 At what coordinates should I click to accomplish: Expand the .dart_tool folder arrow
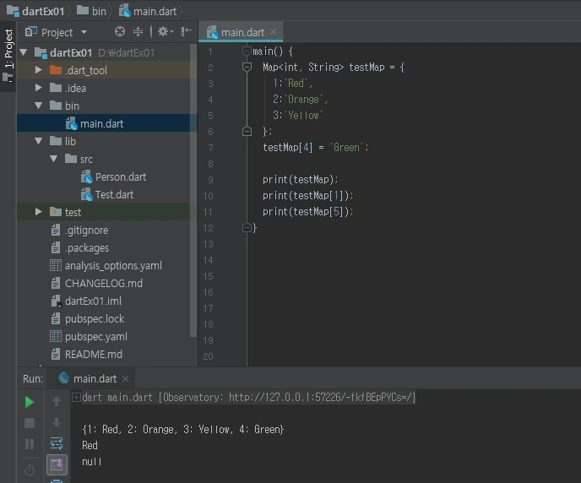pyautogui.click(x=39, y=70)
